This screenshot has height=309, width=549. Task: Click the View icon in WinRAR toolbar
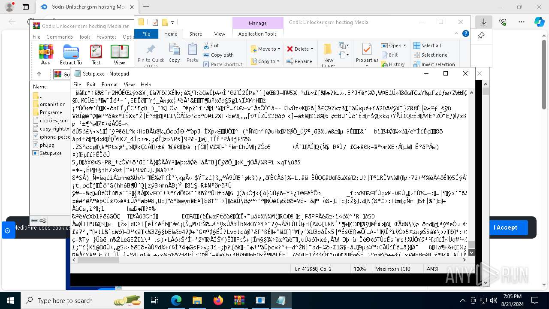(119, 55)
